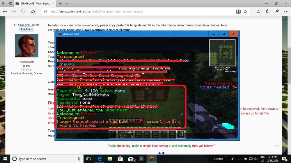This screenshot has height=163, width=291.
Task: Go to the browser home page
Action: pos(33,12)
